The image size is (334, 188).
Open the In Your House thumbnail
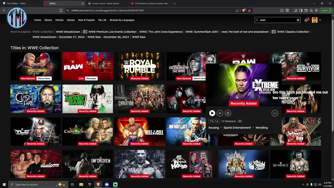click(192, 164)
